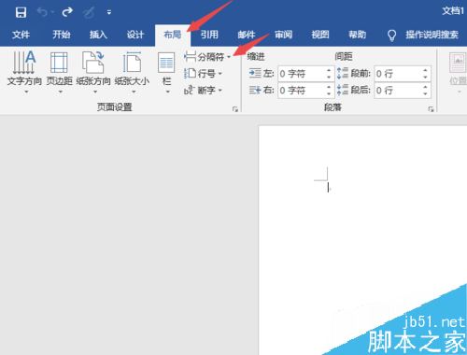Screen dimensions: 467x355
Task: Switch to the 帮助 tab
Action: (x=357, y=35)
